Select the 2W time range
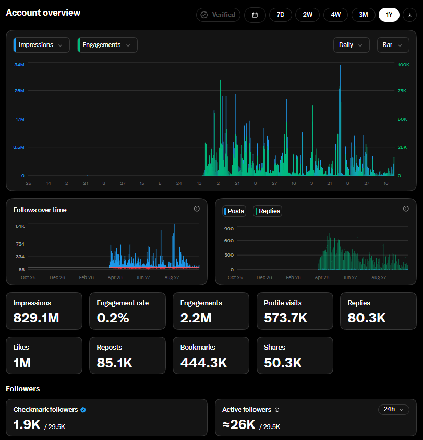The image size is (423, 440). point(308,15)
